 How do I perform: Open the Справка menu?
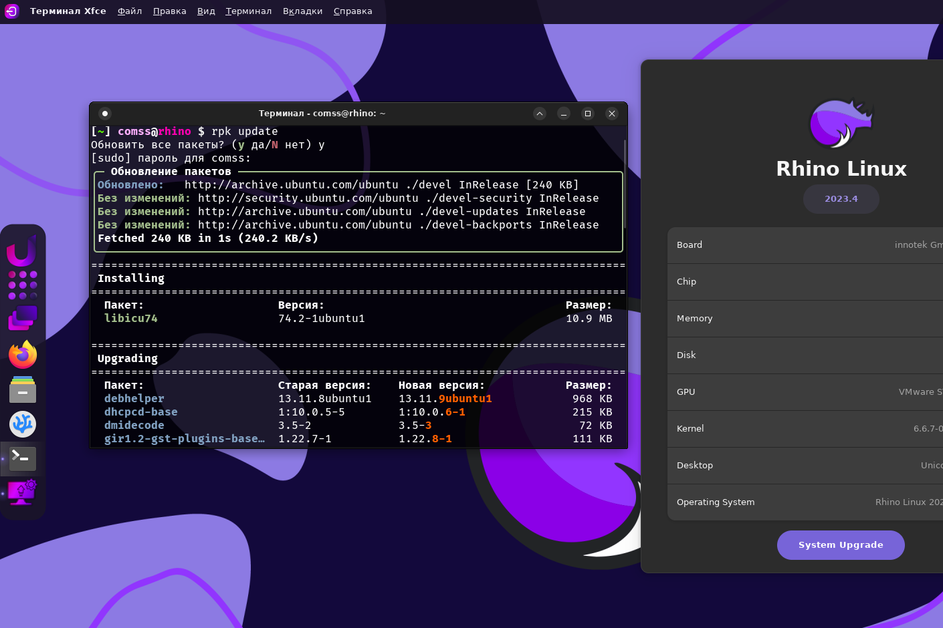353,11
